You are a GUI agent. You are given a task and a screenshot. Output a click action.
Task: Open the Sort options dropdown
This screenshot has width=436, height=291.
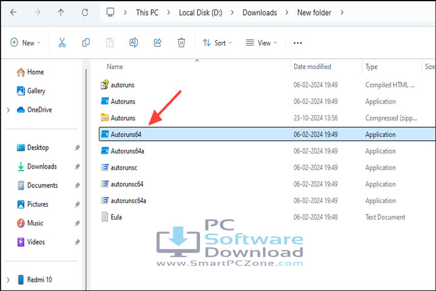[217, 42]
